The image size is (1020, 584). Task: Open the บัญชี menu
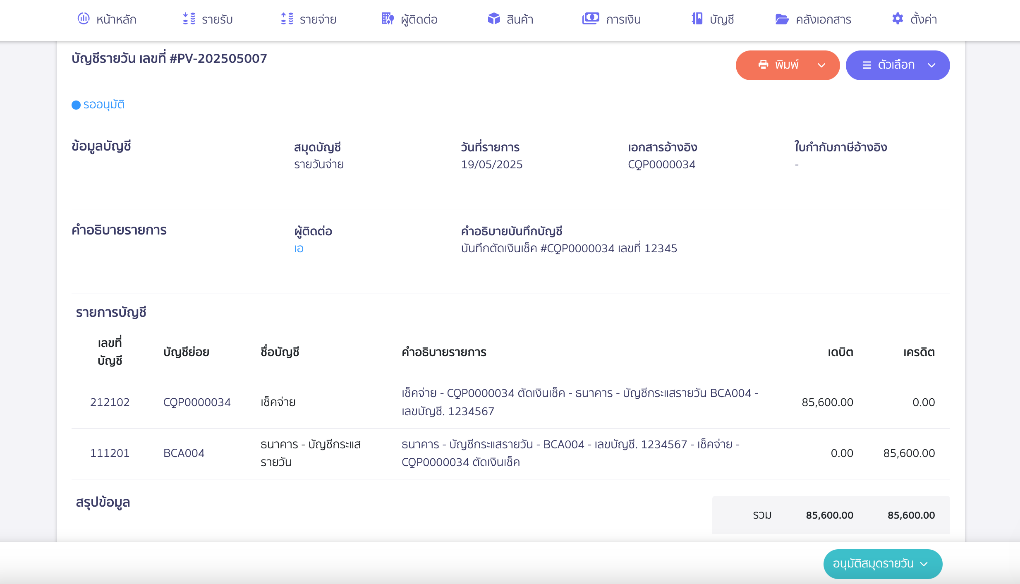[722, 19]
